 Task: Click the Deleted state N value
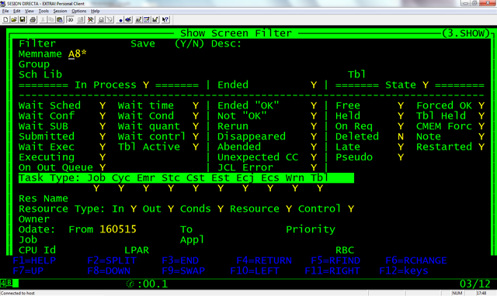[401, 136]
